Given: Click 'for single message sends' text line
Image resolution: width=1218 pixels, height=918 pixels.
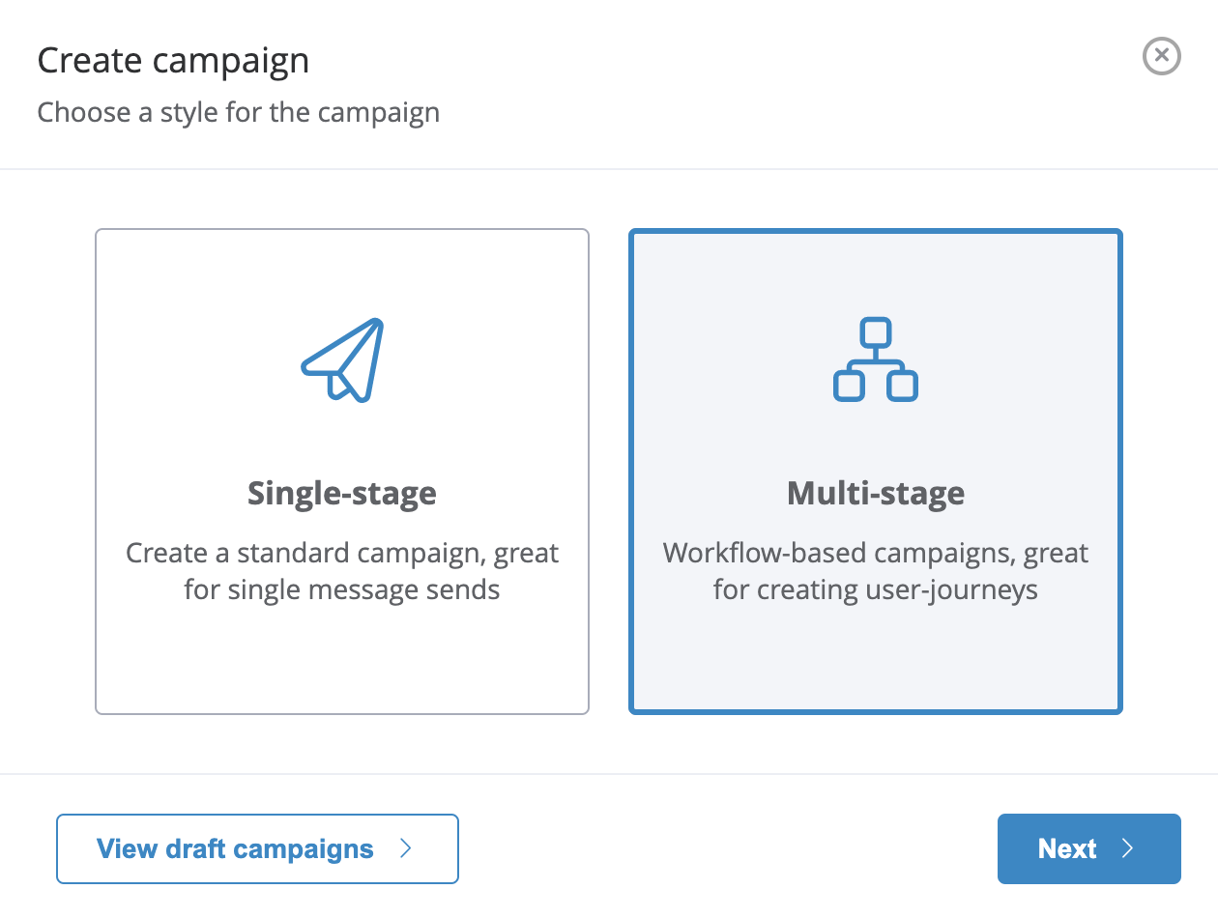Looking at the screenshot, I should [342, 589].
